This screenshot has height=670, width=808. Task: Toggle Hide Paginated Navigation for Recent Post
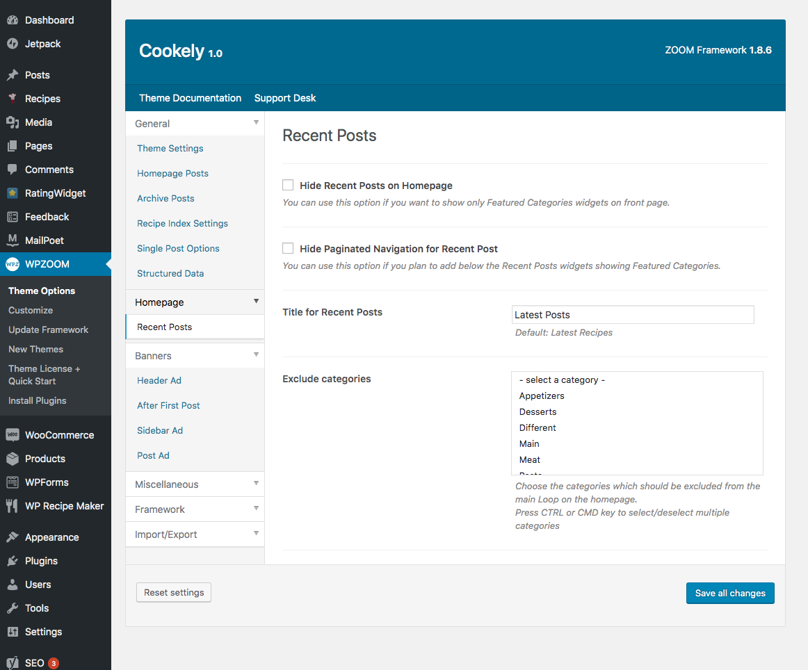click(288, 248)
